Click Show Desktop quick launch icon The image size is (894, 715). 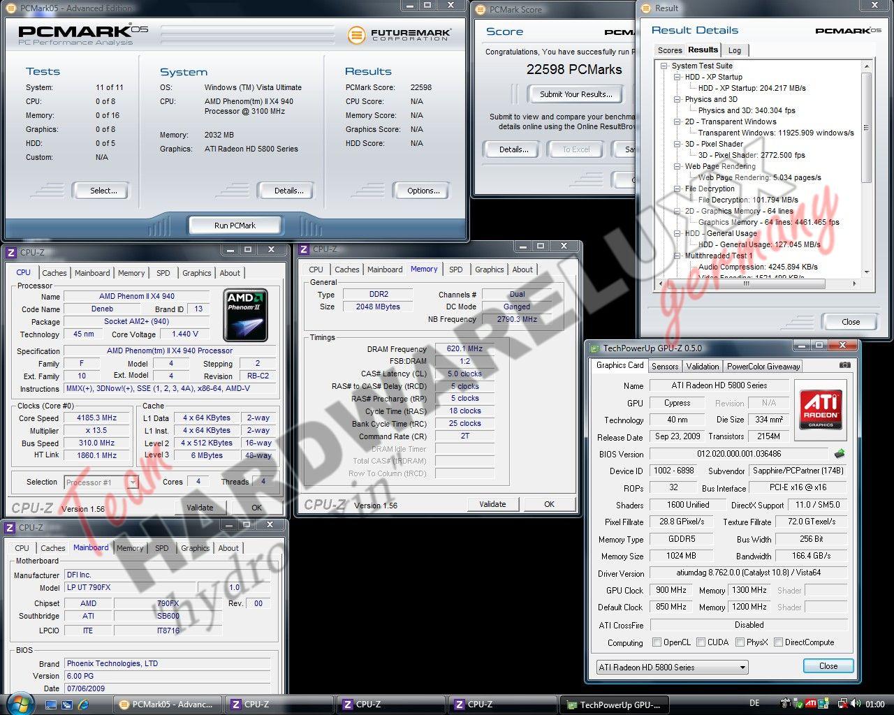pyautogui.click(x=51, y=705)
